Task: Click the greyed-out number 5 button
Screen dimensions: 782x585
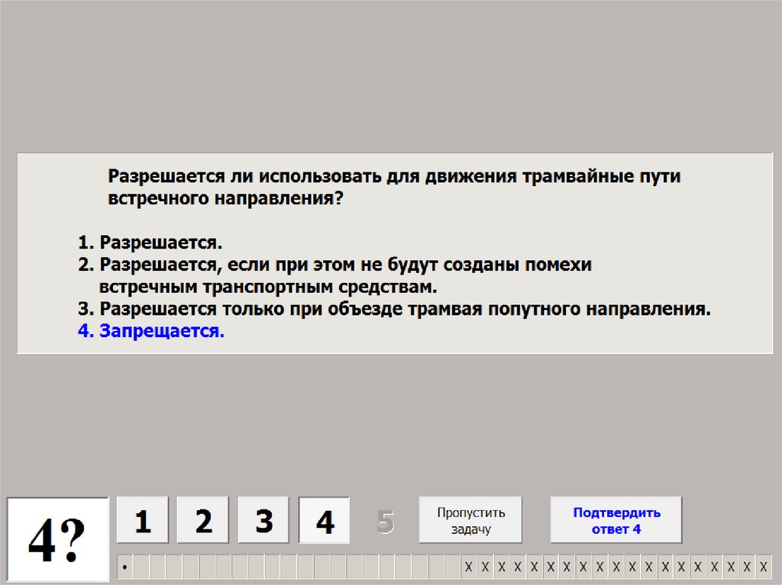Action: click(386, 522)
